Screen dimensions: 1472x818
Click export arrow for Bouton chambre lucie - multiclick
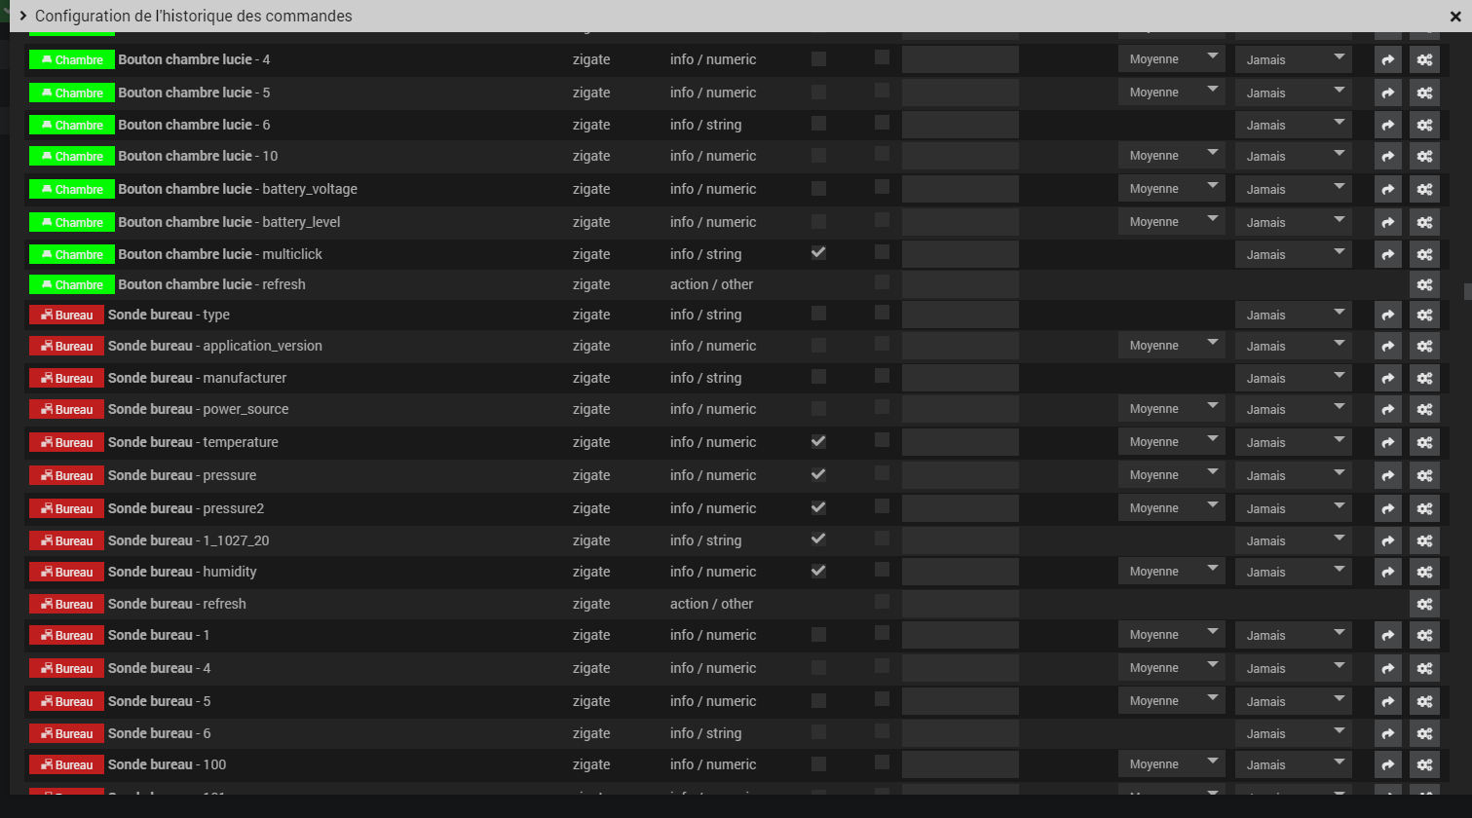[x=1387, y=254]
